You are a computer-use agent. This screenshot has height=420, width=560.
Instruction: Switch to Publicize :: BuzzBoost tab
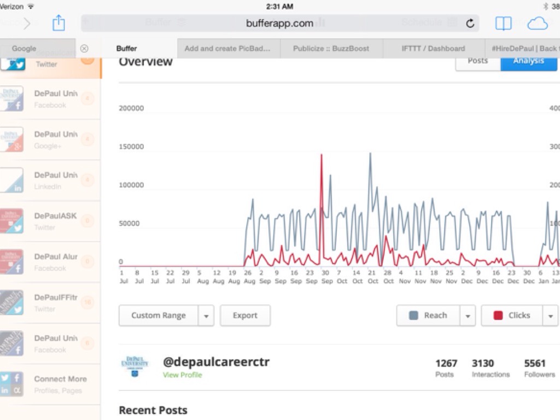331,48
